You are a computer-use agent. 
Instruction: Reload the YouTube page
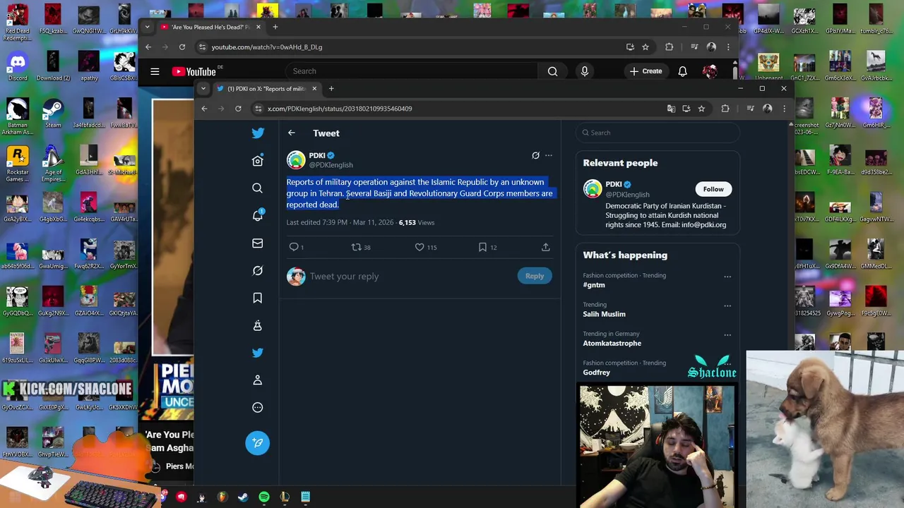click(x=182, y=47)
